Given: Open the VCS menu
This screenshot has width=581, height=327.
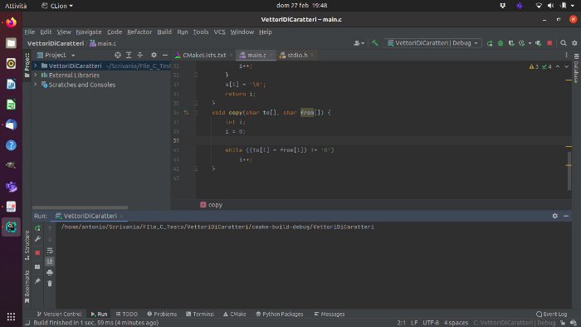Looking at the screenshot, I should coord(219,32).
